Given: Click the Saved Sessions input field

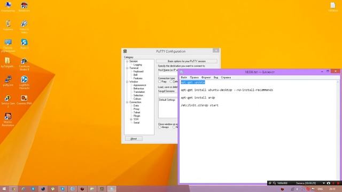Looking at the screenshot, I should pyautogui.click(x=168, y=95).
